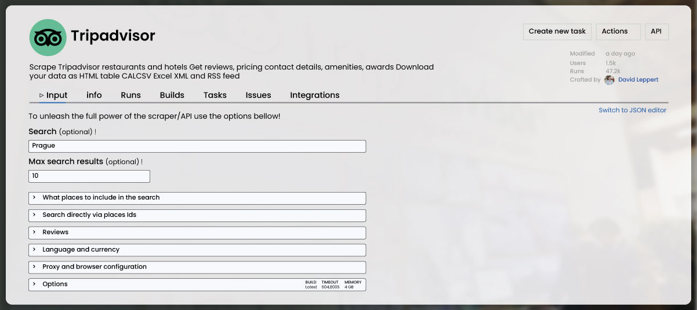This screenshot has width=697, height=310.
Task: Click the 'To unleash the full power' text
Action: tap(154, 116)
